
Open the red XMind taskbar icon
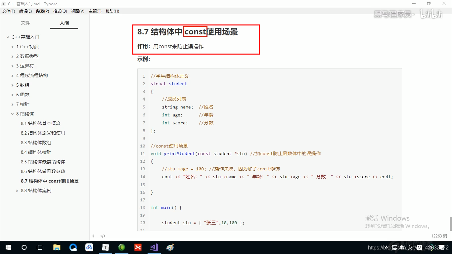(x=138, y=247)
